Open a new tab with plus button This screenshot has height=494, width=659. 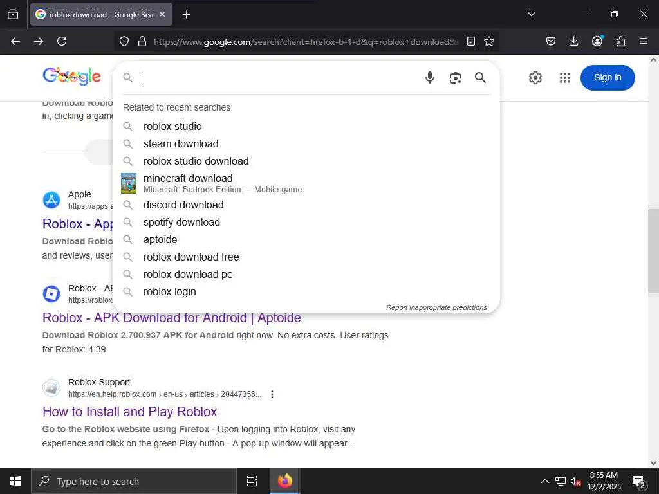coord(186,15)
